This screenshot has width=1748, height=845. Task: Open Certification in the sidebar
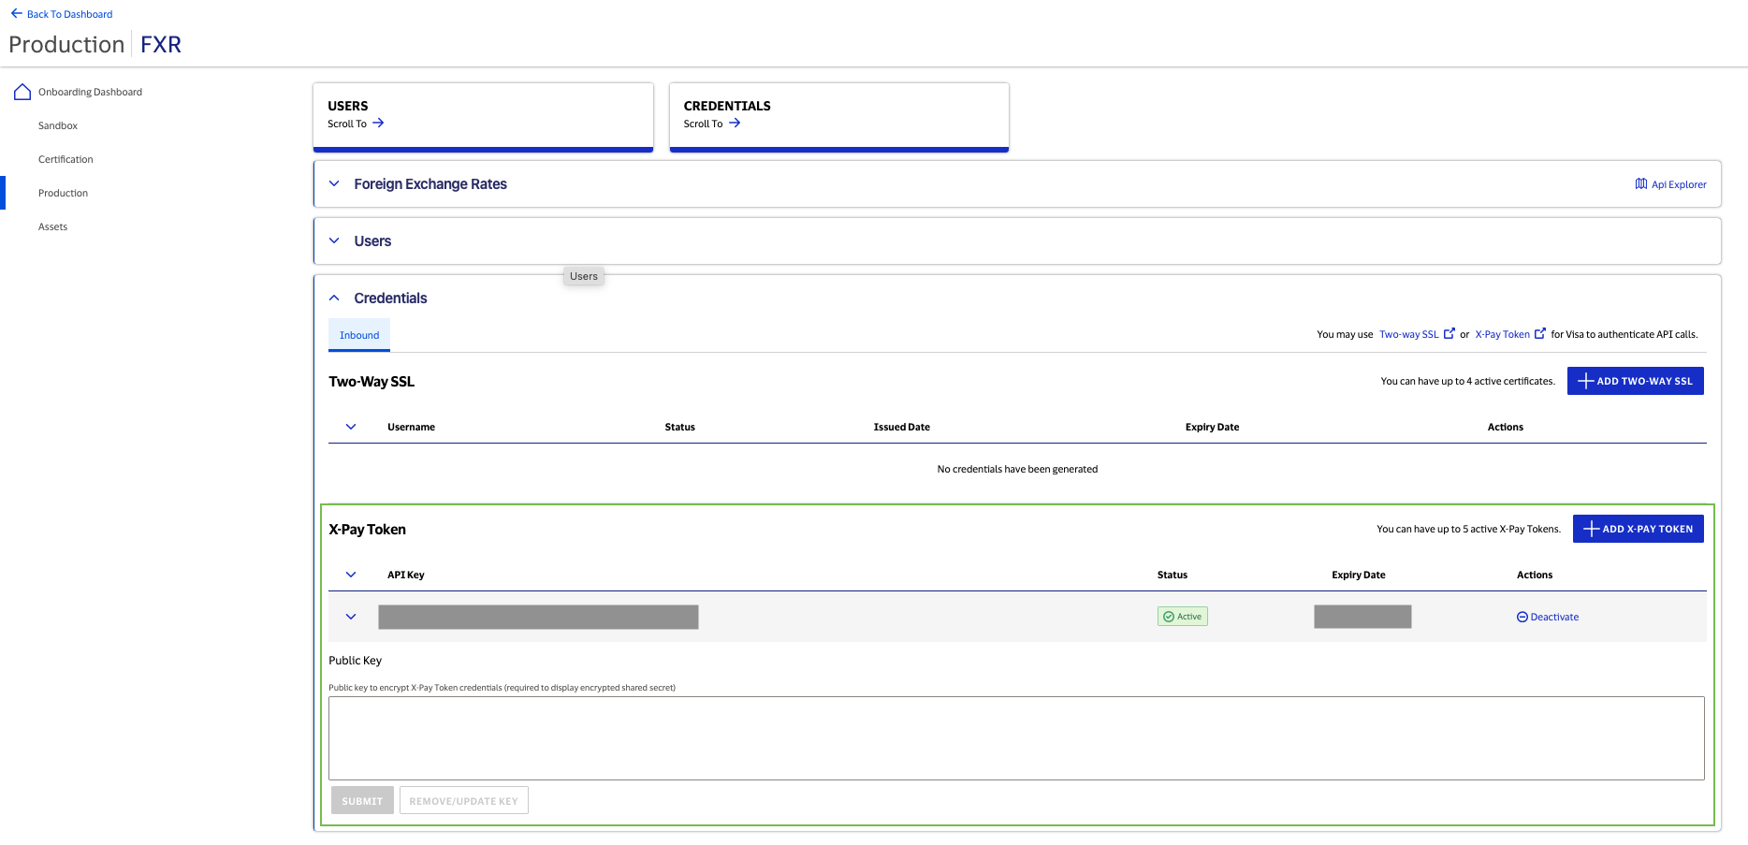[x=66, y=159]
